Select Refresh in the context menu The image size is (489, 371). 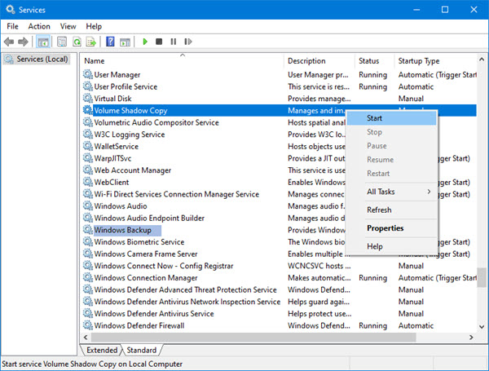tap(379, 210)
